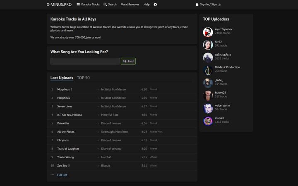The image size is (298, 186).
Task: Open track Painkiller
Action: pyautogui.click(x=63, y=123)
